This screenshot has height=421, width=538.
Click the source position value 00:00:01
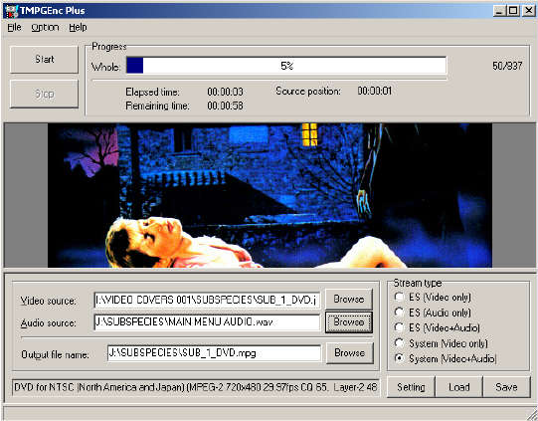[x=374, y=91]
